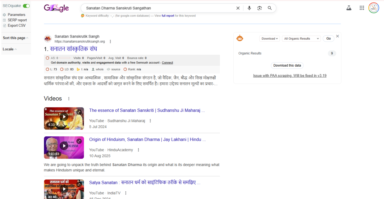Toggle the SEOquake switch off

coord(26,6)
